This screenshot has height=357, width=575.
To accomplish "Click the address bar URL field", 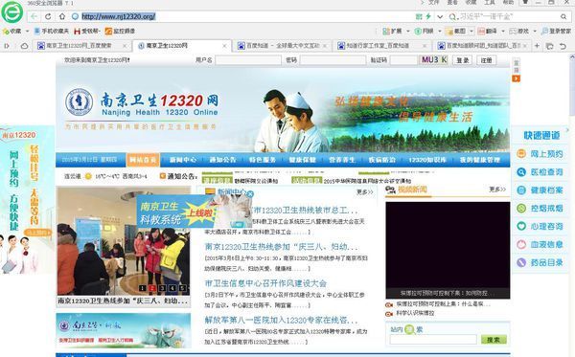I will pos(242,16).
